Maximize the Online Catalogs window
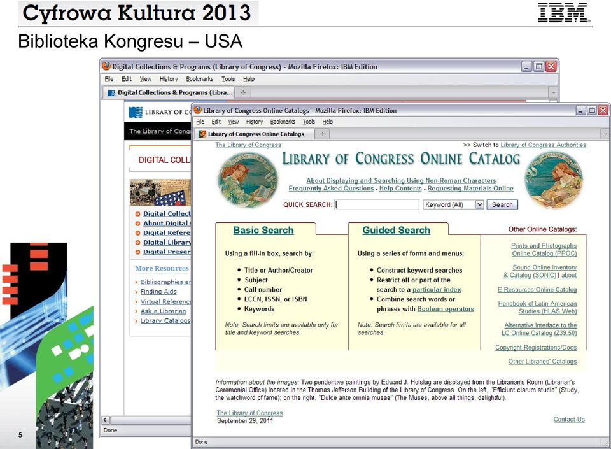Viewport: 611px width, 449px height. [x=592, y=110]
